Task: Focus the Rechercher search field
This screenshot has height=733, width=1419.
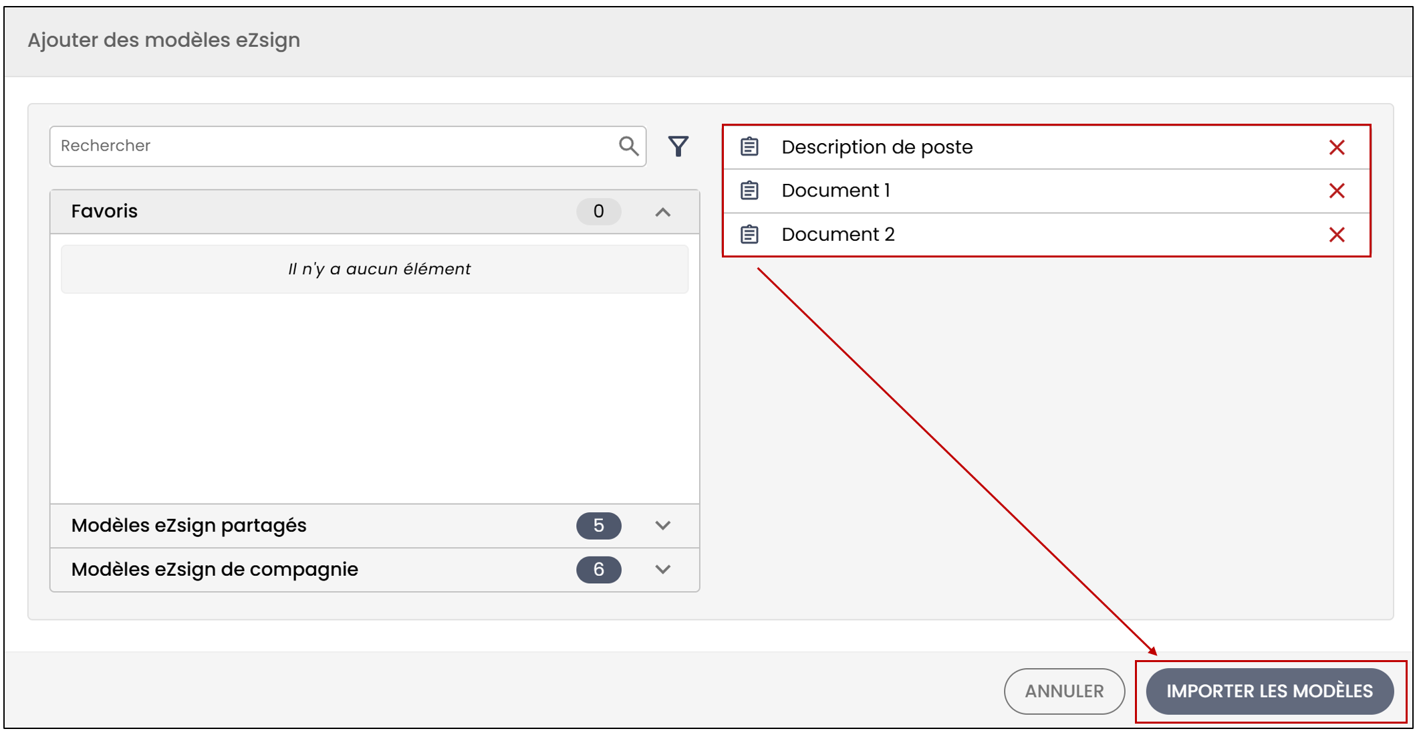Action: click(x=348, y=146)
